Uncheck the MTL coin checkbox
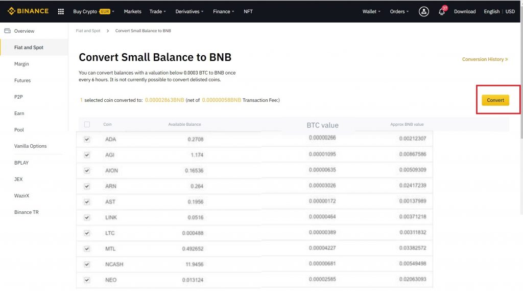Screen dimensions: 523x291 87,249
